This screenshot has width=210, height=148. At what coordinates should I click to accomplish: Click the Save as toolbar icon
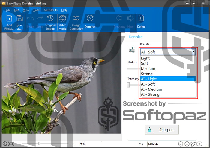point(19,18)
